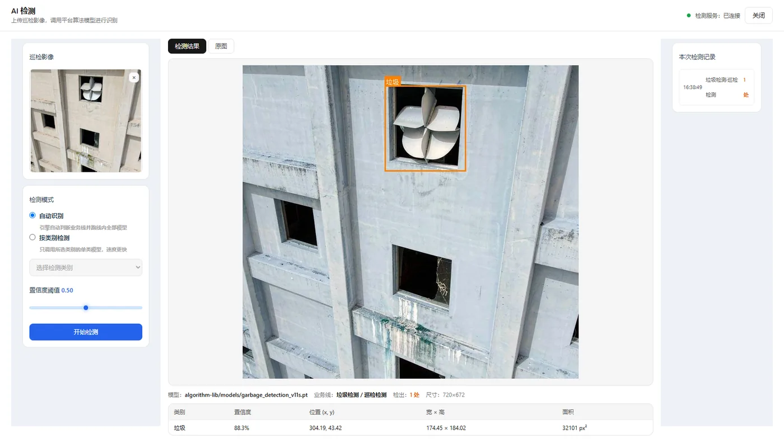This screenshot has height=443, width=784.
Task: Click the green service connection status dot
Action: (689, 16)
